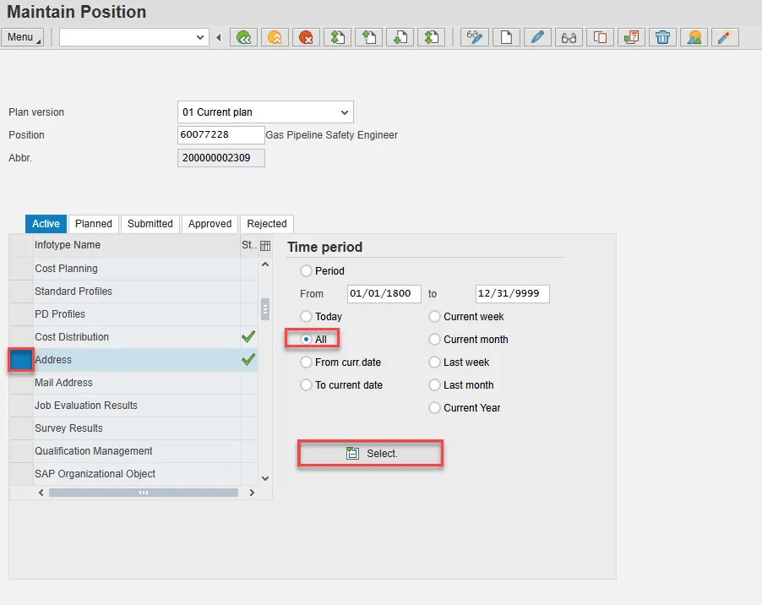Switch to the Planned tab
The width and height of the screenshot is (762, 605).
pos(93,224)
